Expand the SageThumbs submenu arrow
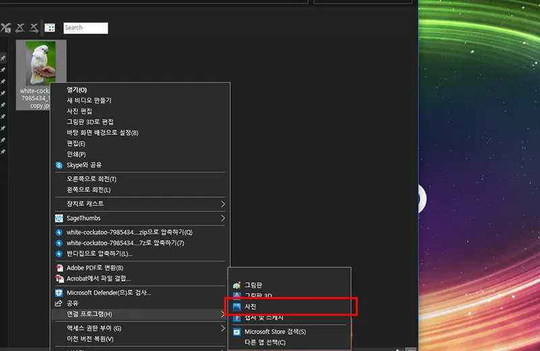540x351 pixels. [223, 218]
